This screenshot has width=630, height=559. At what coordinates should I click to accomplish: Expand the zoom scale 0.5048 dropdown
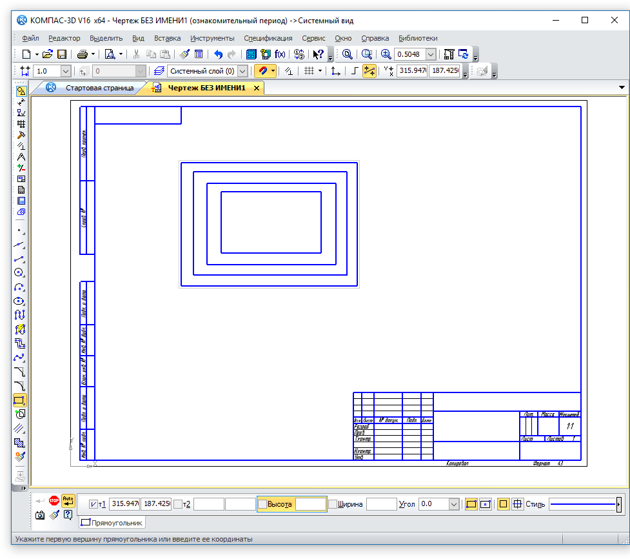[x=431, y=54]
